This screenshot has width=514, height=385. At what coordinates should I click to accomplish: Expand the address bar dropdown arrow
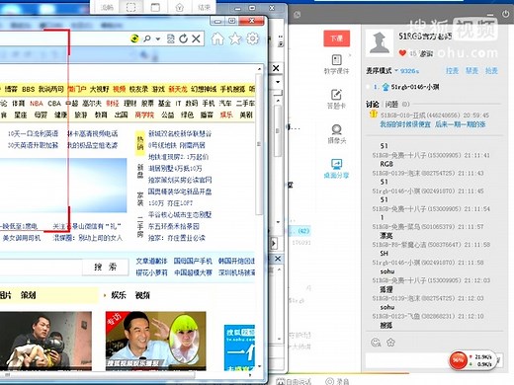click(x=158, y=39)
